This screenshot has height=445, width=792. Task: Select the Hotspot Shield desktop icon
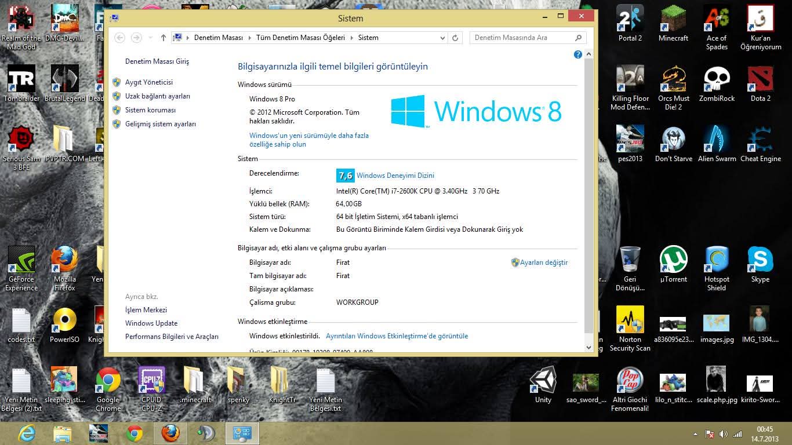tap(717, 269)
